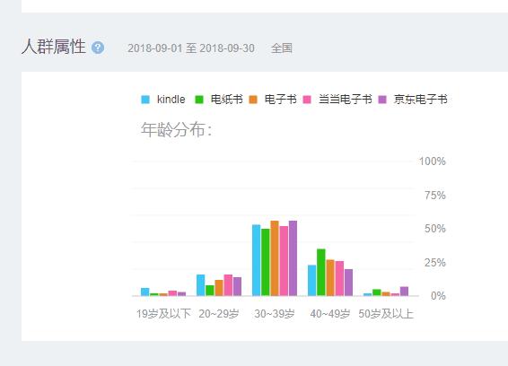Viewport: 508px width, 366px height.
Task: Click the green 电纸书 bar in 40~49岁
Action: pos(321,272)
